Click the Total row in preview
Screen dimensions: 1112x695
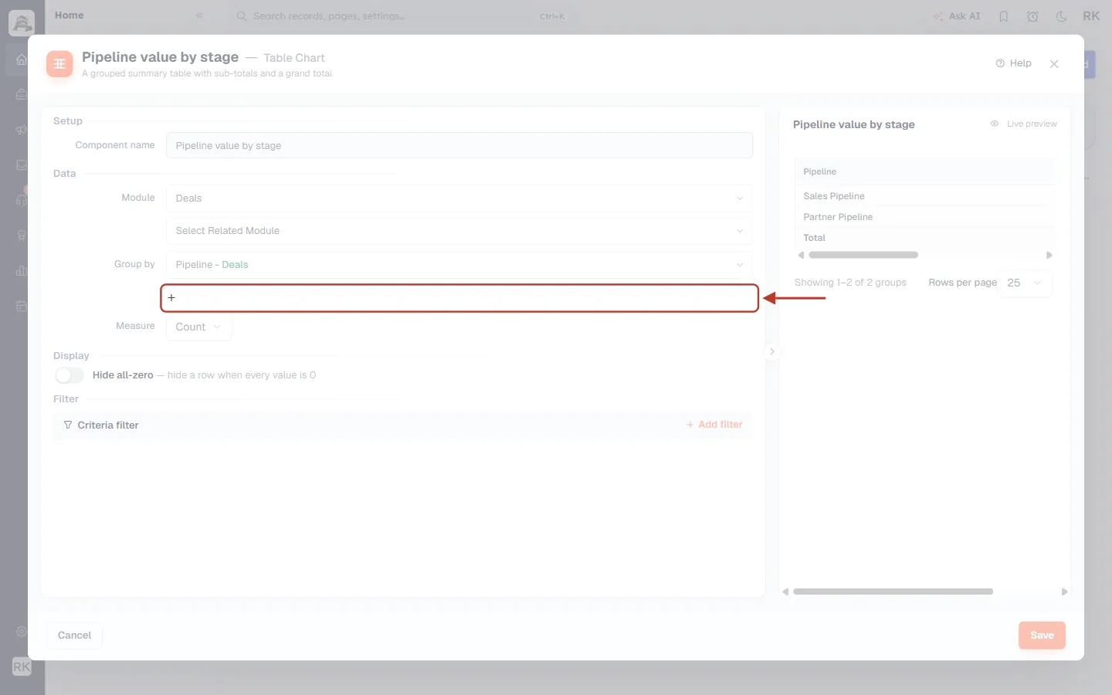[x=924, y=238]
